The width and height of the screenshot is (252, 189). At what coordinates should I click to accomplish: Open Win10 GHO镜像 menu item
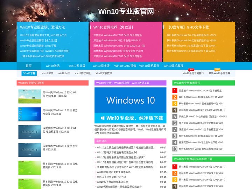[x=125, y=66]
